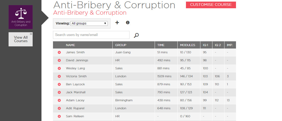Viewport: 282px width, 121px height.
Task: Click the magnifying glass search icon
Action: [136, 35]
